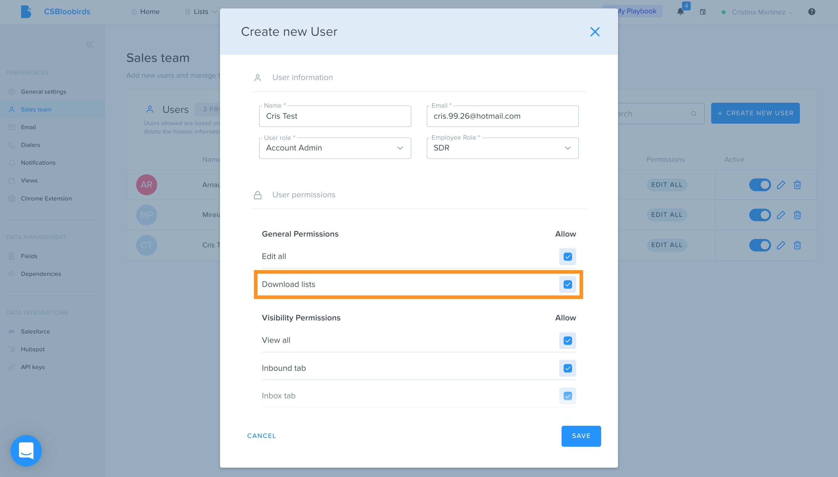Close the Create new User dialog
Screen dimensions: 838x477
click(595, 32)
